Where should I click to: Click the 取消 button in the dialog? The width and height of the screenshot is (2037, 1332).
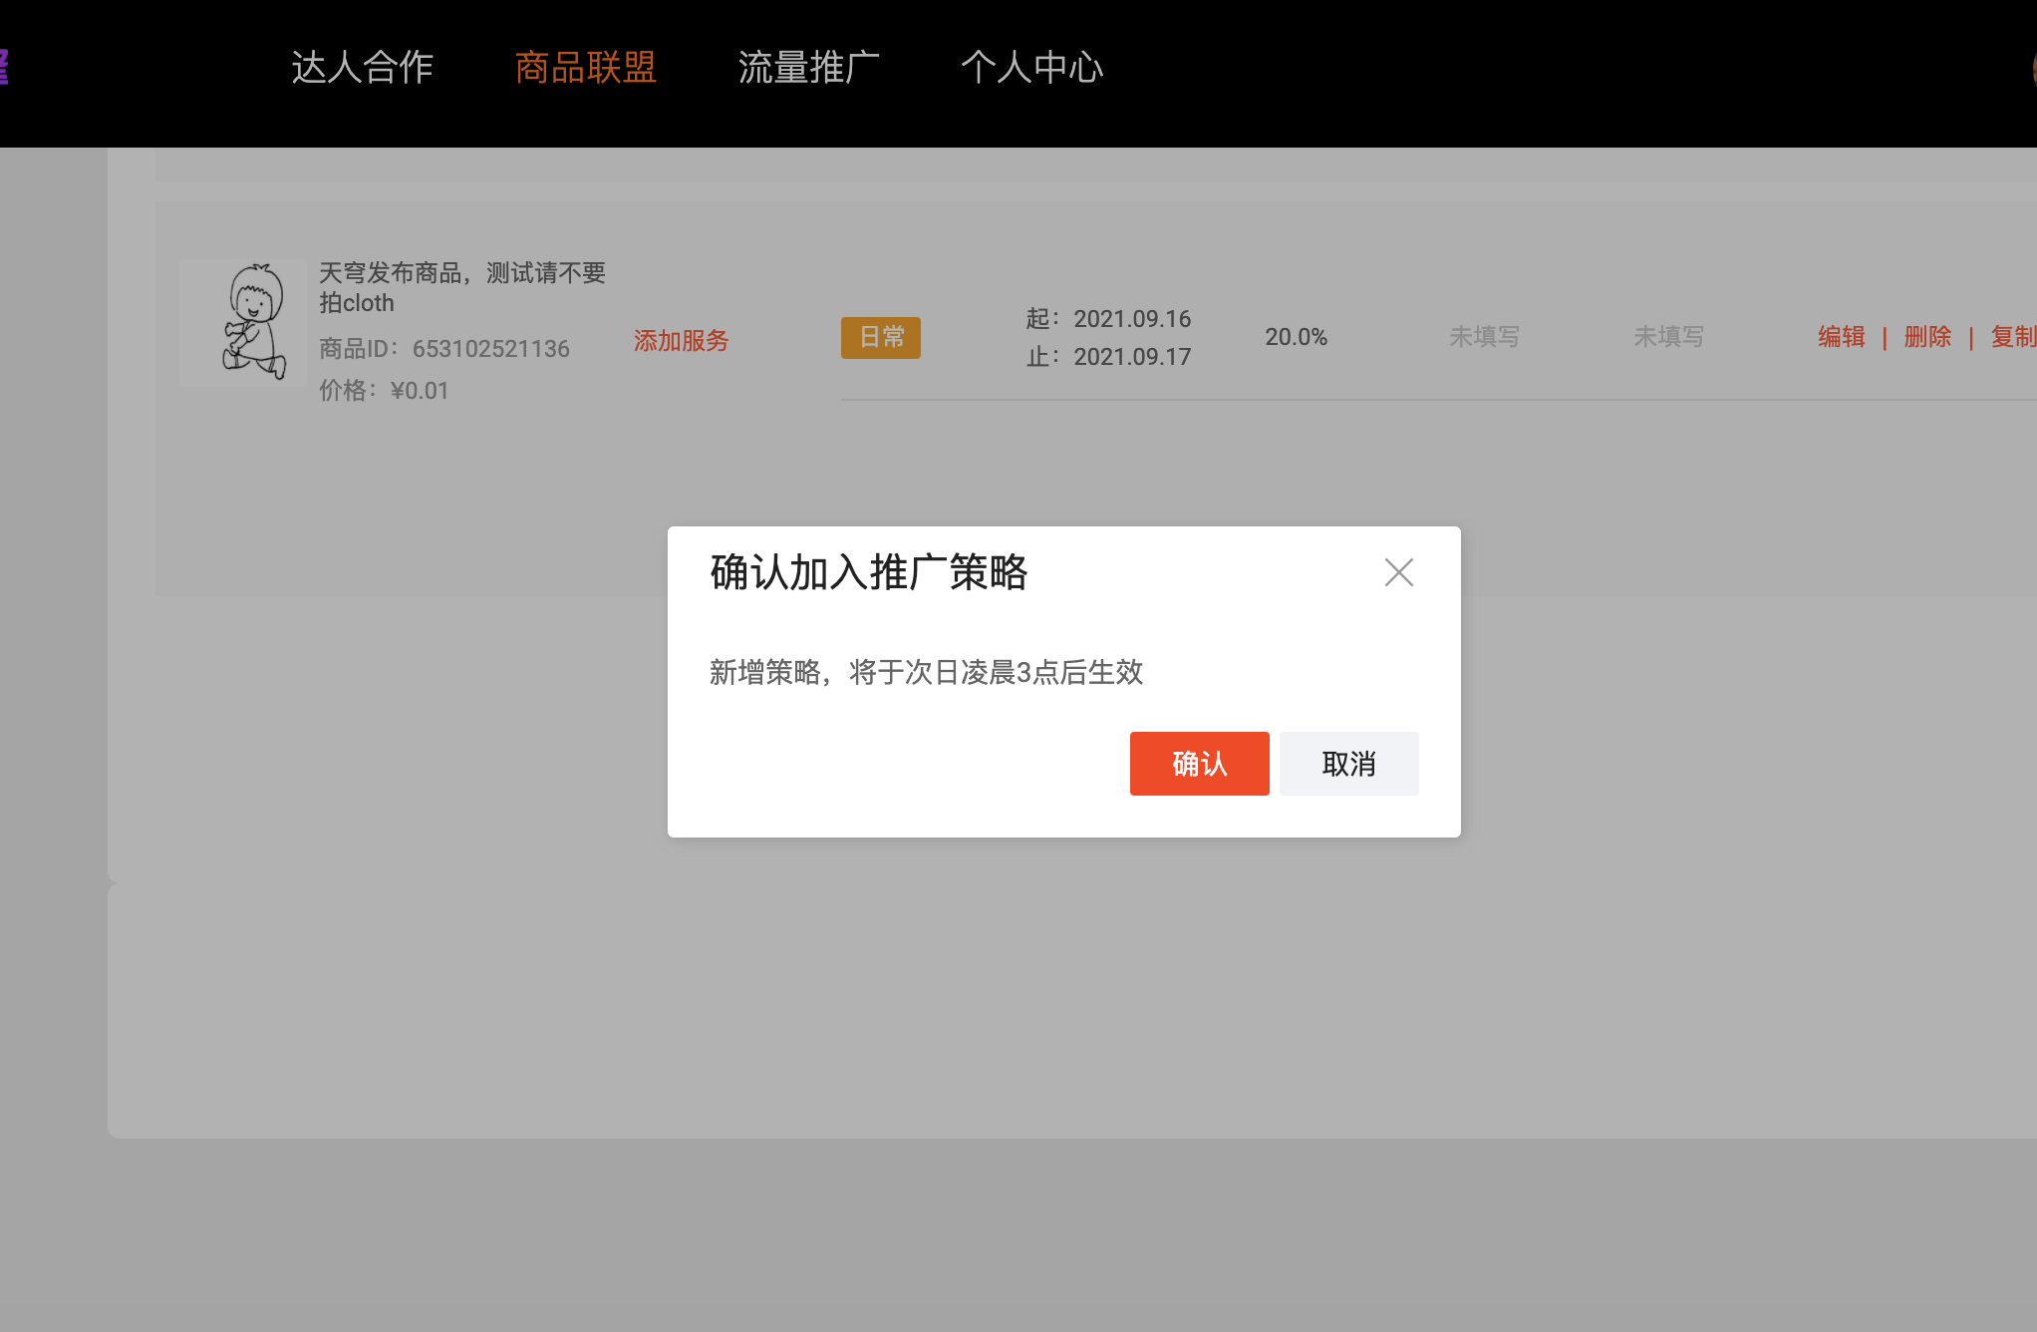[1348, 764]
